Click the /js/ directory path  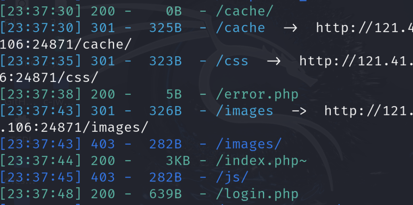(232, 177)
